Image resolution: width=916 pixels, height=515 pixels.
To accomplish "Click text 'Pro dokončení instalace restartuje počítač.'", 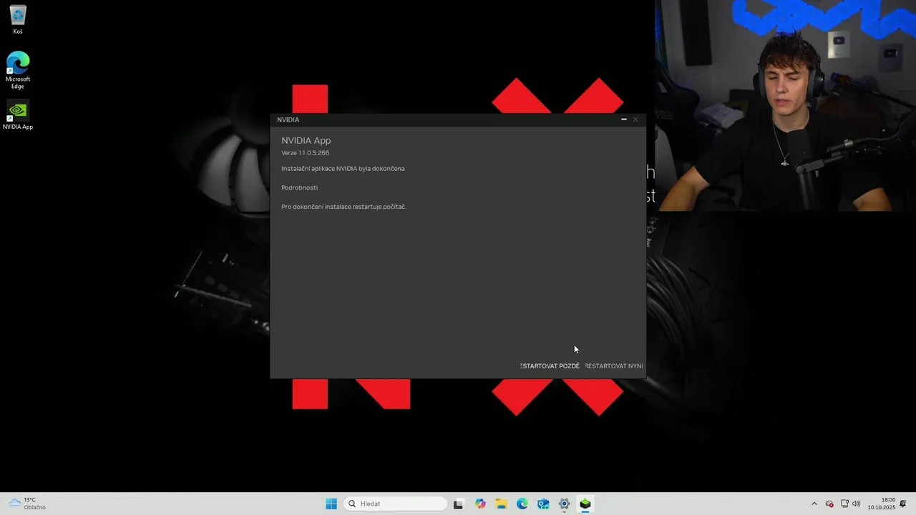I will [343, 207].
